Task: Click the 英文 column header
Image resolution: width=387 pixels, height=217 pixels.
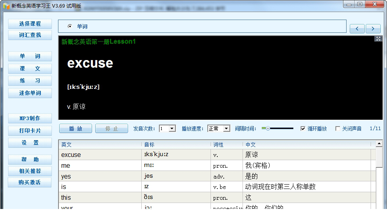Action: pyautogui.click(x=100, y=145)
